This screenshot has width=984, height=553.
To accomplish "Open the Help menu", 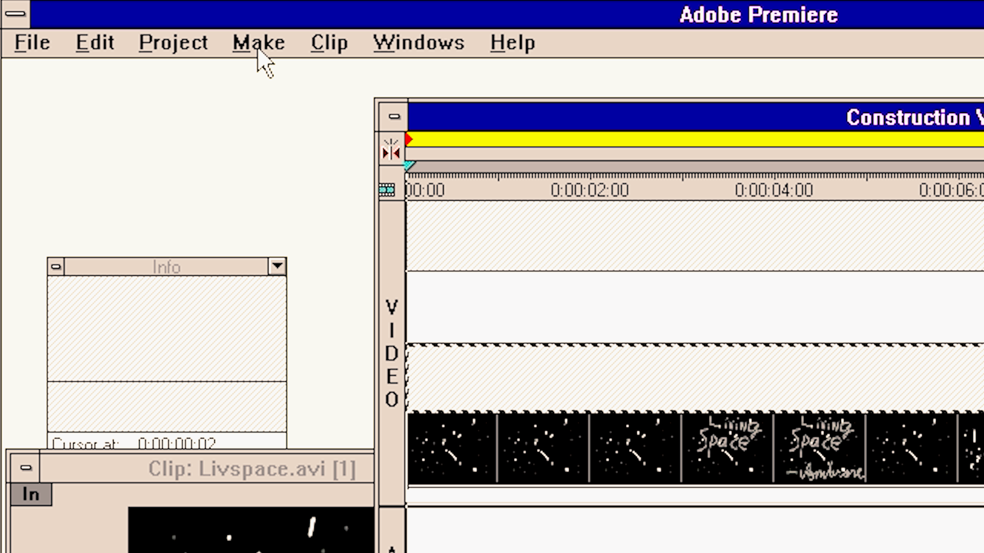I will [512, 42].
